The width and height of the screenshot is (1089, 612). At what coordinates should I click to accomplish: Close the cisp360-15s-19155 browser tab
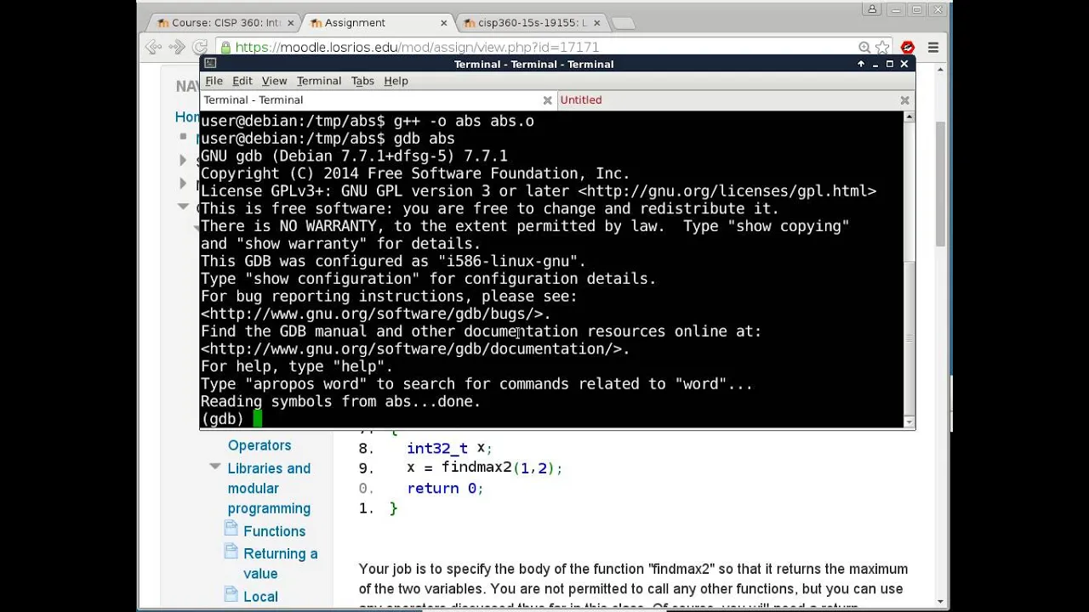(596, 23)
